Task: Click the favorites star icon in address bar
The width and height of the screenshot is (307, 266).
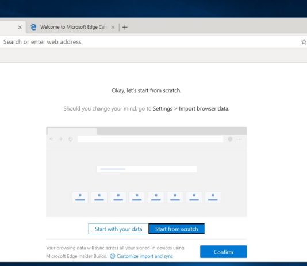Action: pyautogui.click(x=304, y=42)
